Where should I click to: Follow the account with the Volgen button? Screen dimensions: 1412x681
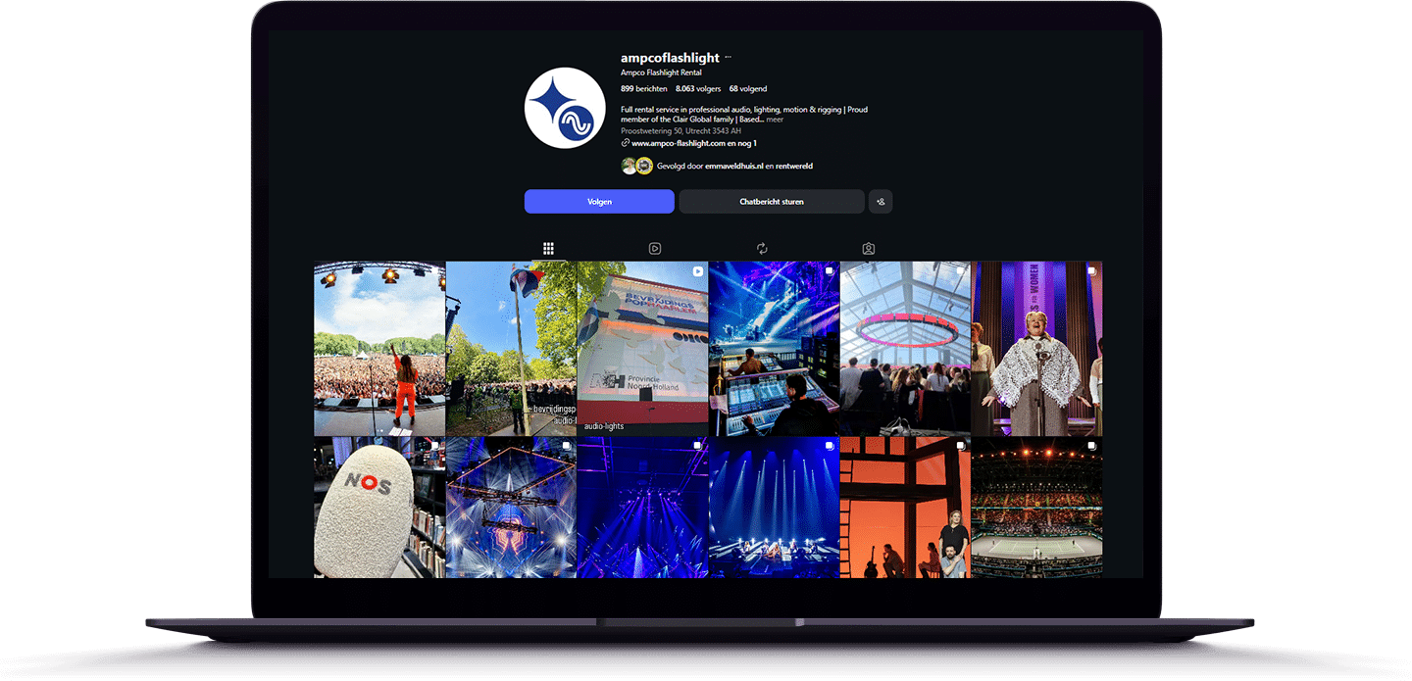[599, 202]
